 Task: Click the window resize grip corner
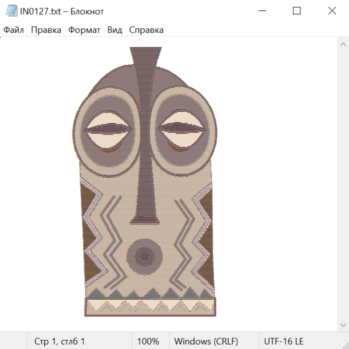(x=346, y=346)
